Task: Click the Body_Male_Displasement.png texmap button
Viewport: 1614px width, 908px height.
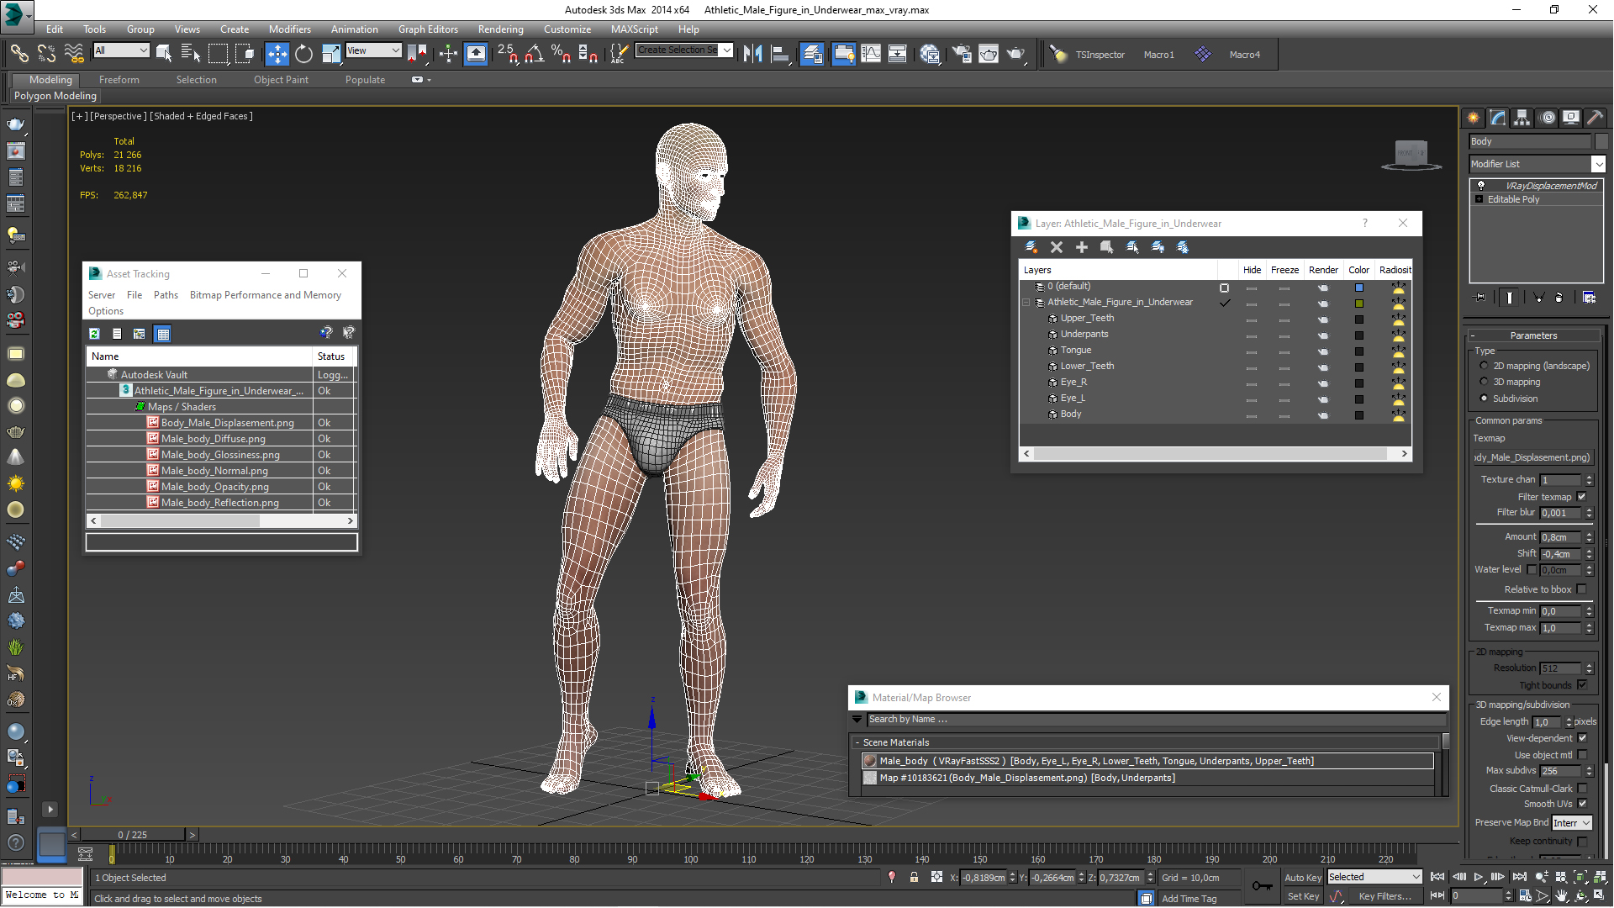Action: tap(1532, 458)
